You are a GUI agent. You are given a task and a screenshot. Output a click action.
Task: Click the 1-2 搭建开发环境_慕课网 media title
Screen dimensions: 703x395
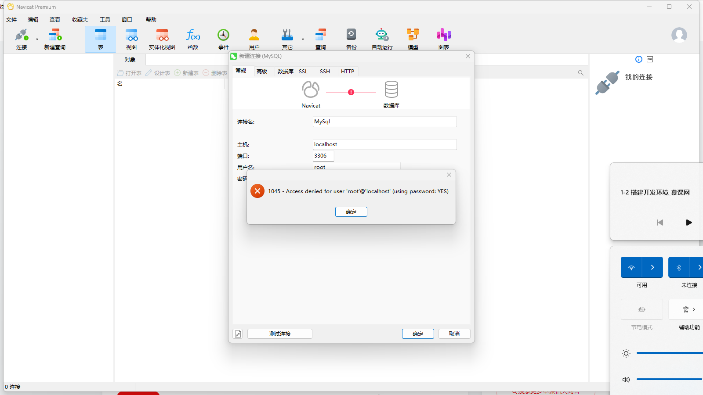655,193
